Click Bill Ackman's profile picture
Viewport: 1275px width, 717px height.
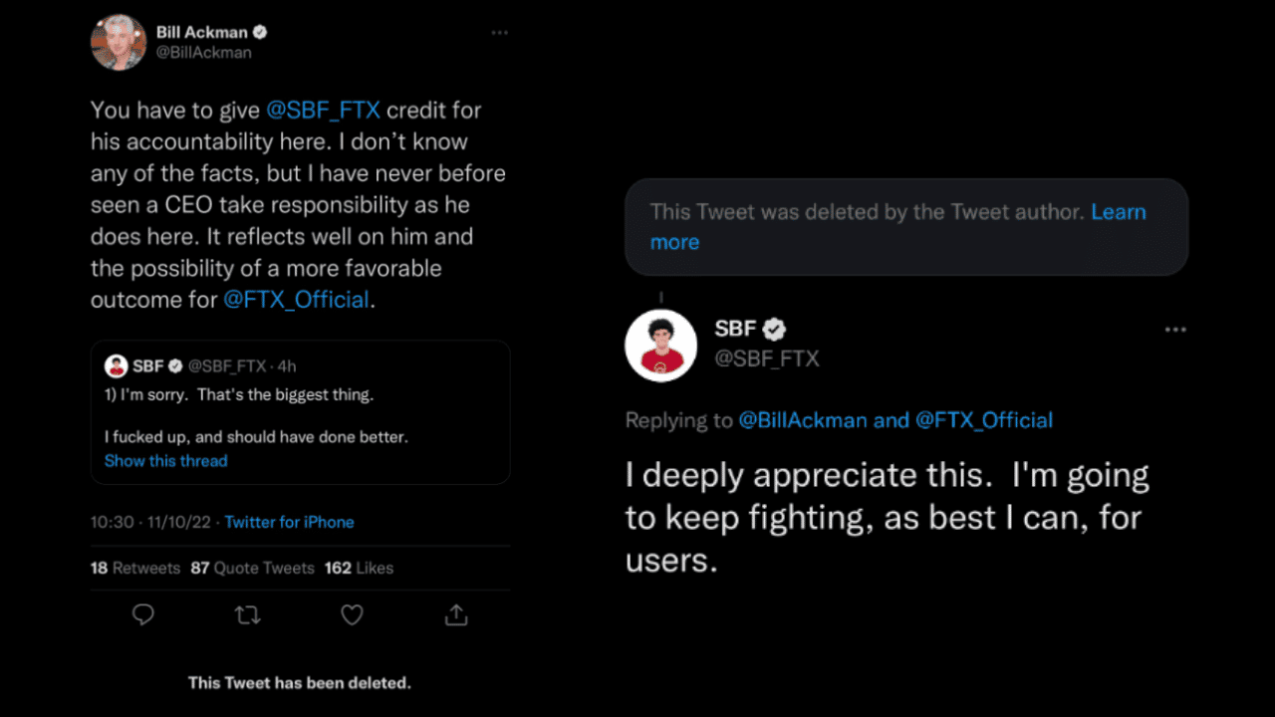(x=119, y=43)
